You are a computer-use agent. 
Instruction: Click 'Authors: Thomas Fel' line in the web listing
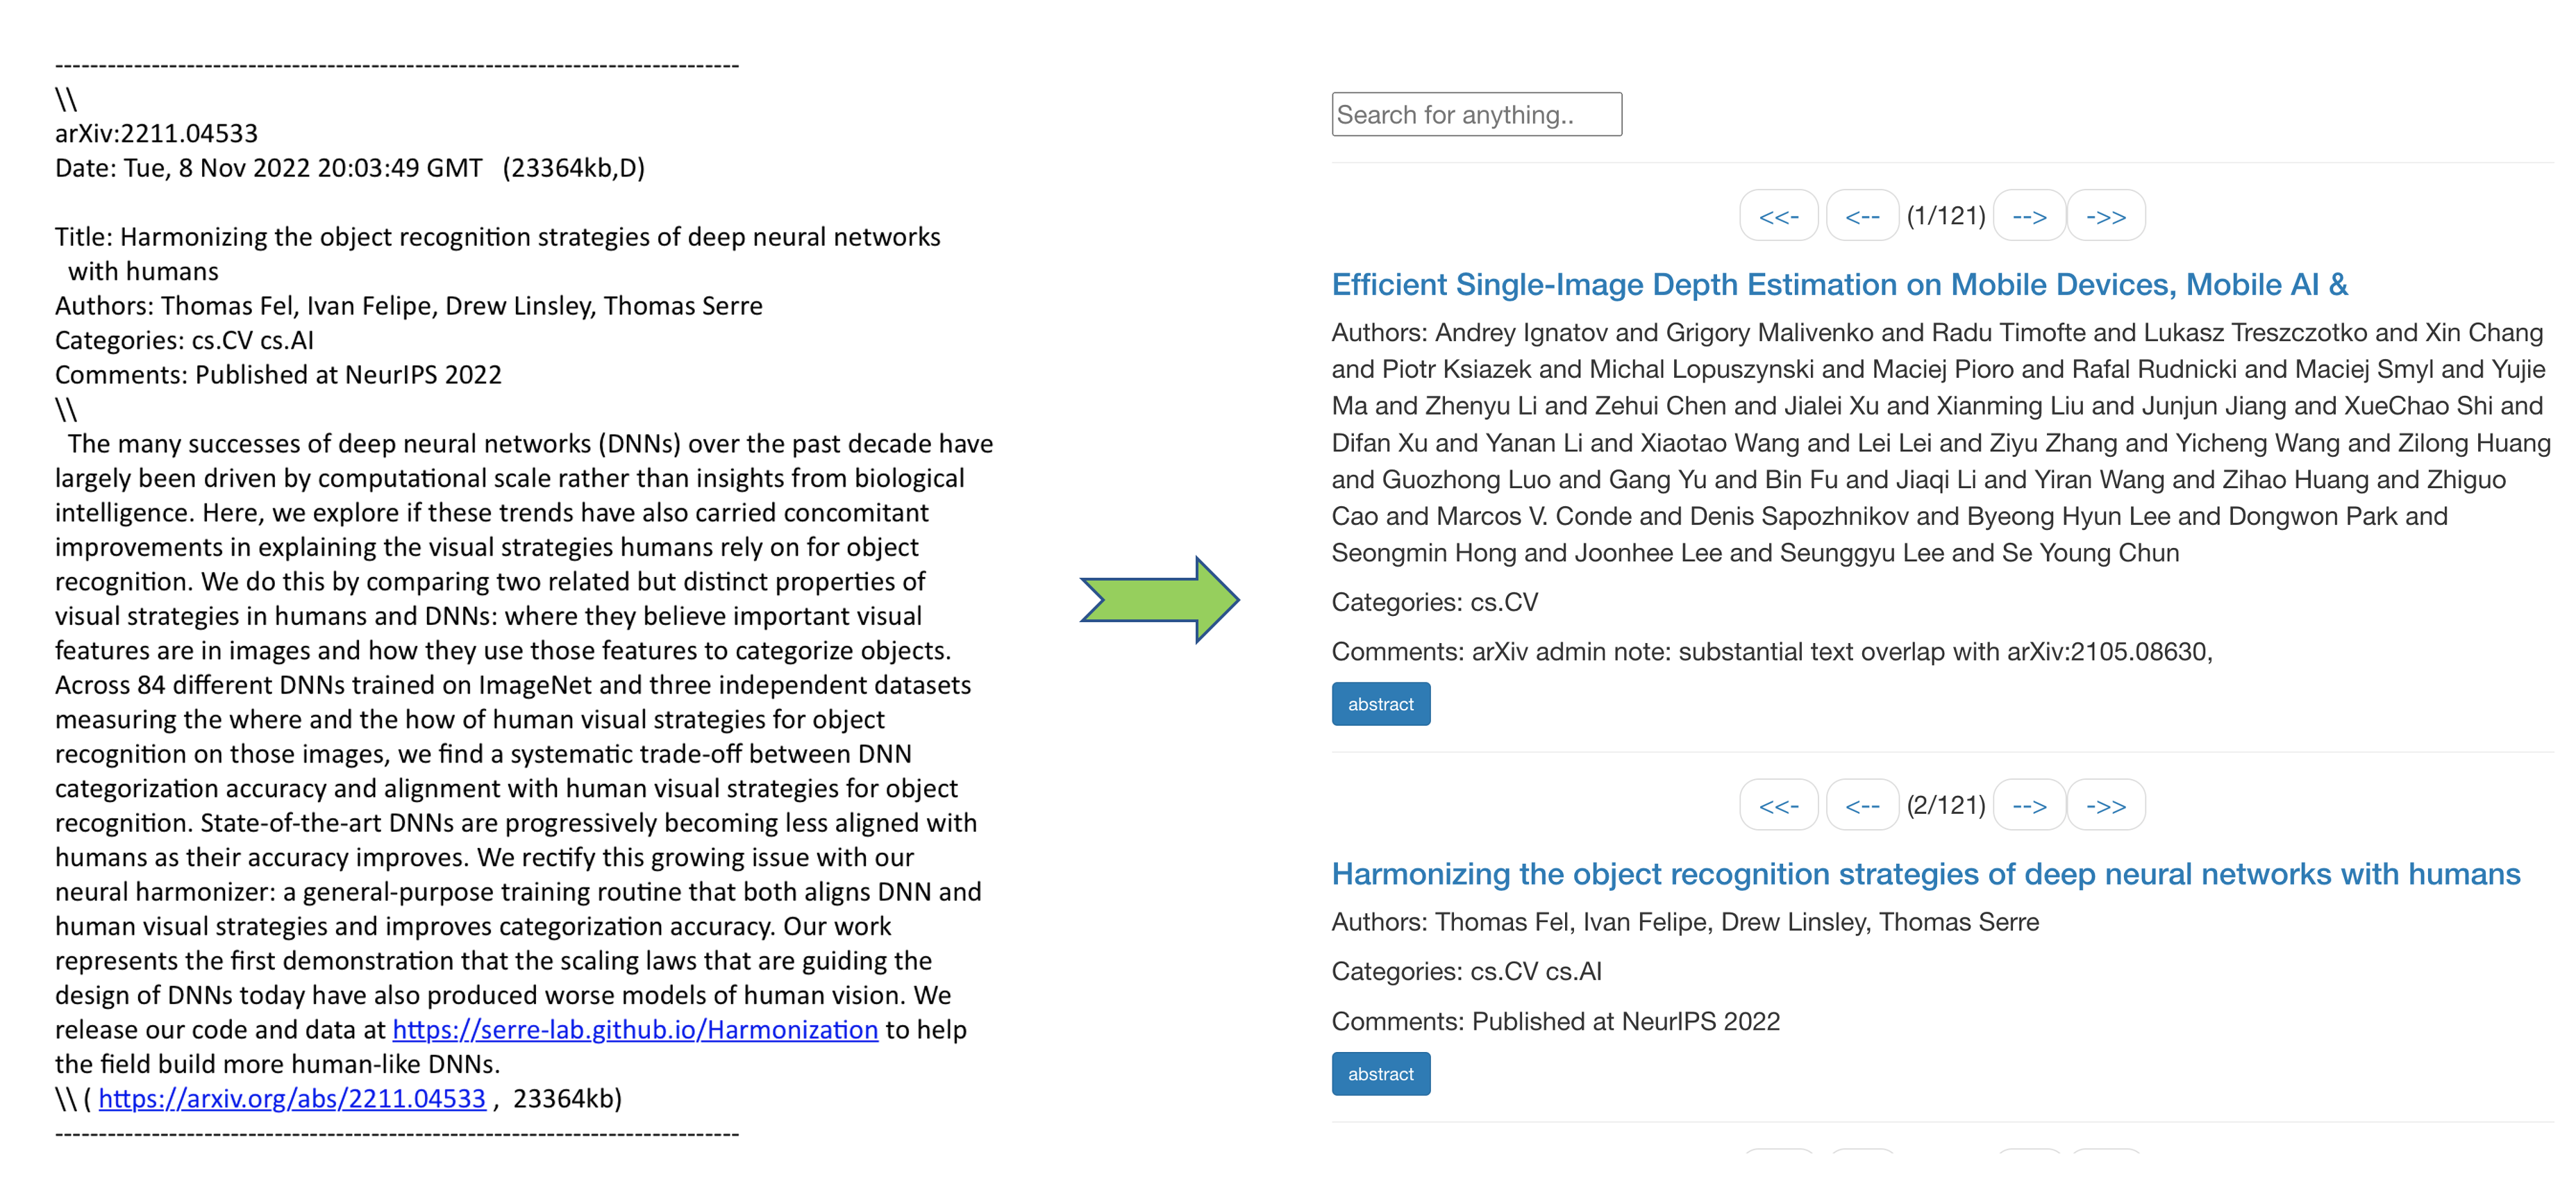click(x=1685, y=922)
